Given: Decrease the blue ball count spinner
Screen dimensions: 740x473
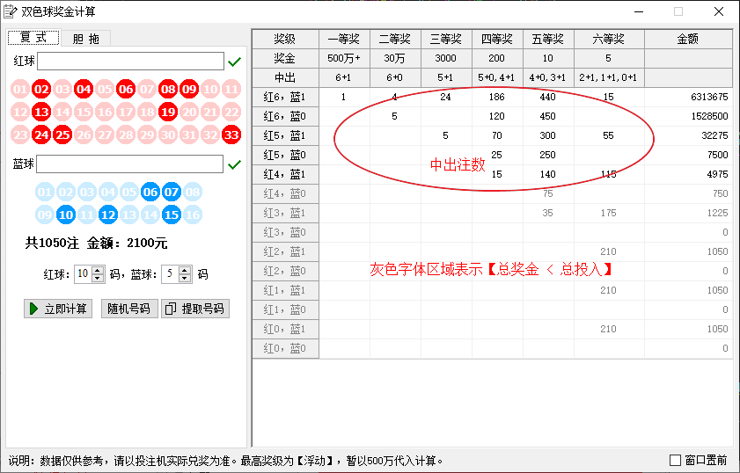Looking at the screenshot, I should 185,278.
